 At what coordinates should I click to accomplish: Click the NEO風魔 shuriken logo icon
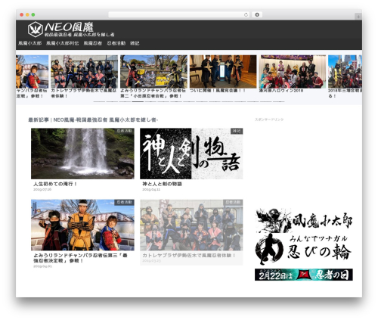click(35, 29)
